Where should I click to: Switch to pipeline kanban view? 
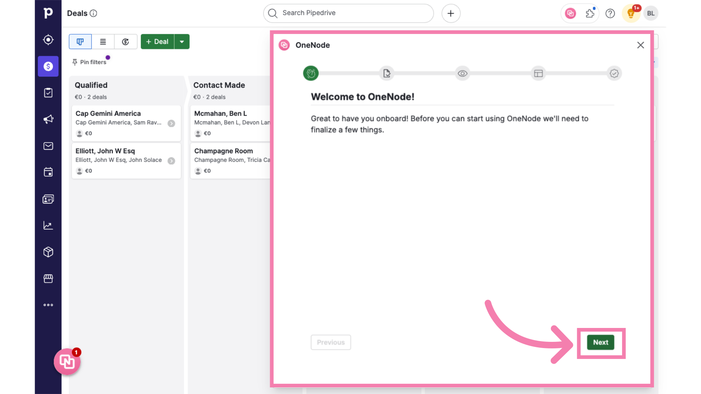pos(80,42)
